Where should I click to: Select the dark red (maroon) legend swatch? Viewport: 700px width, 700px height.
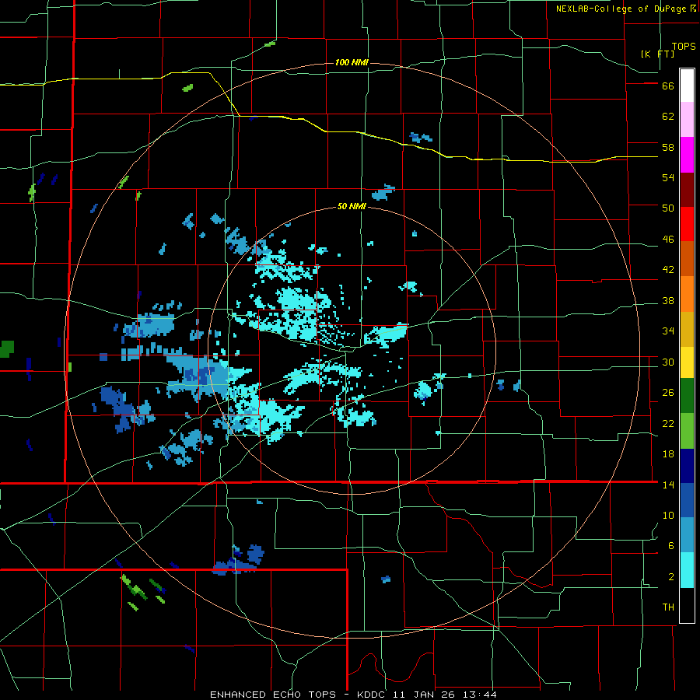(x=687, y=189)
